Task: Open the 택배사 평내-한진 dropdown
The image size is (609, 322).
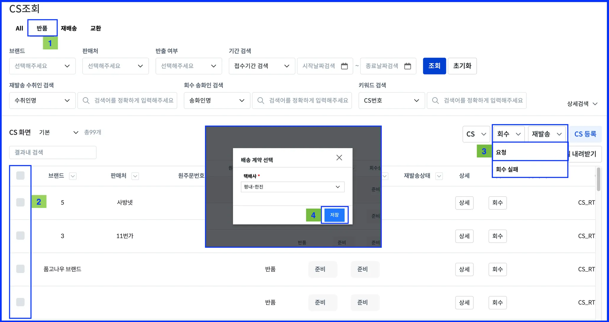Action: coord(292,187)
